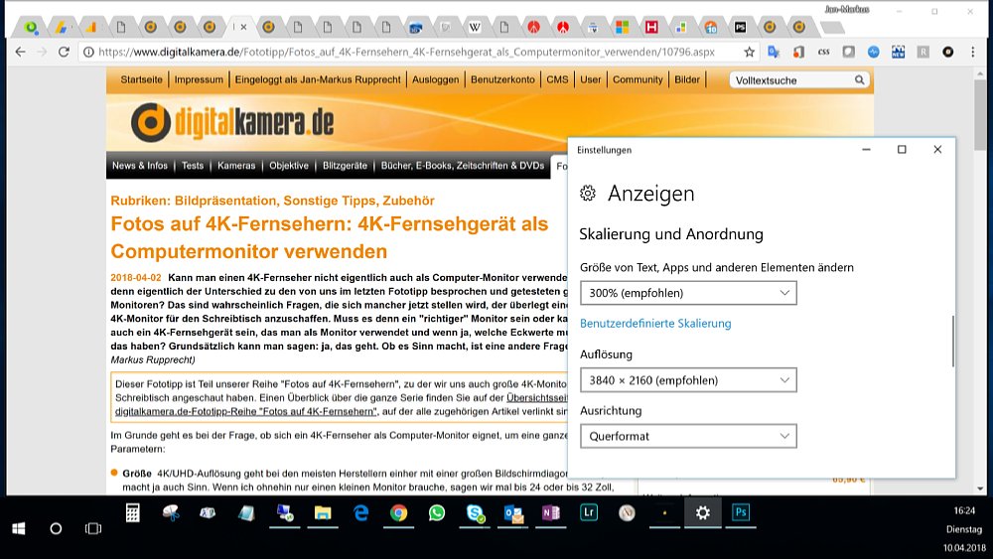Image resolution: width=993 pixels, height=559 pixels.
Task: Open Kameras in the navigation bar
Action: coord(236,166)
